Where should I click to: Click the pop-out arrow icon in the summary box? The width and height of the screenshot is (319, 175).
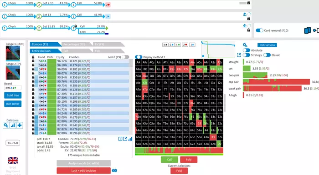point(125,139)
